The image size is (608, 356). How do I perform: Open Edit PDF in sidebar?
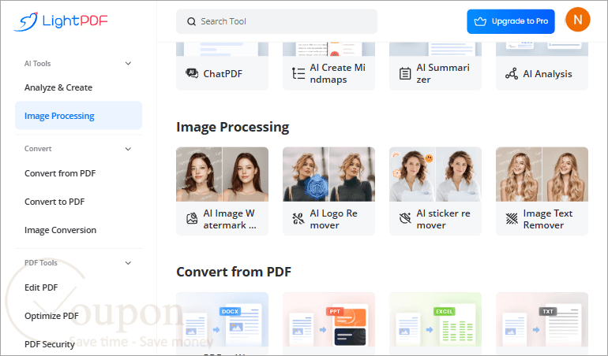[41, 287]
